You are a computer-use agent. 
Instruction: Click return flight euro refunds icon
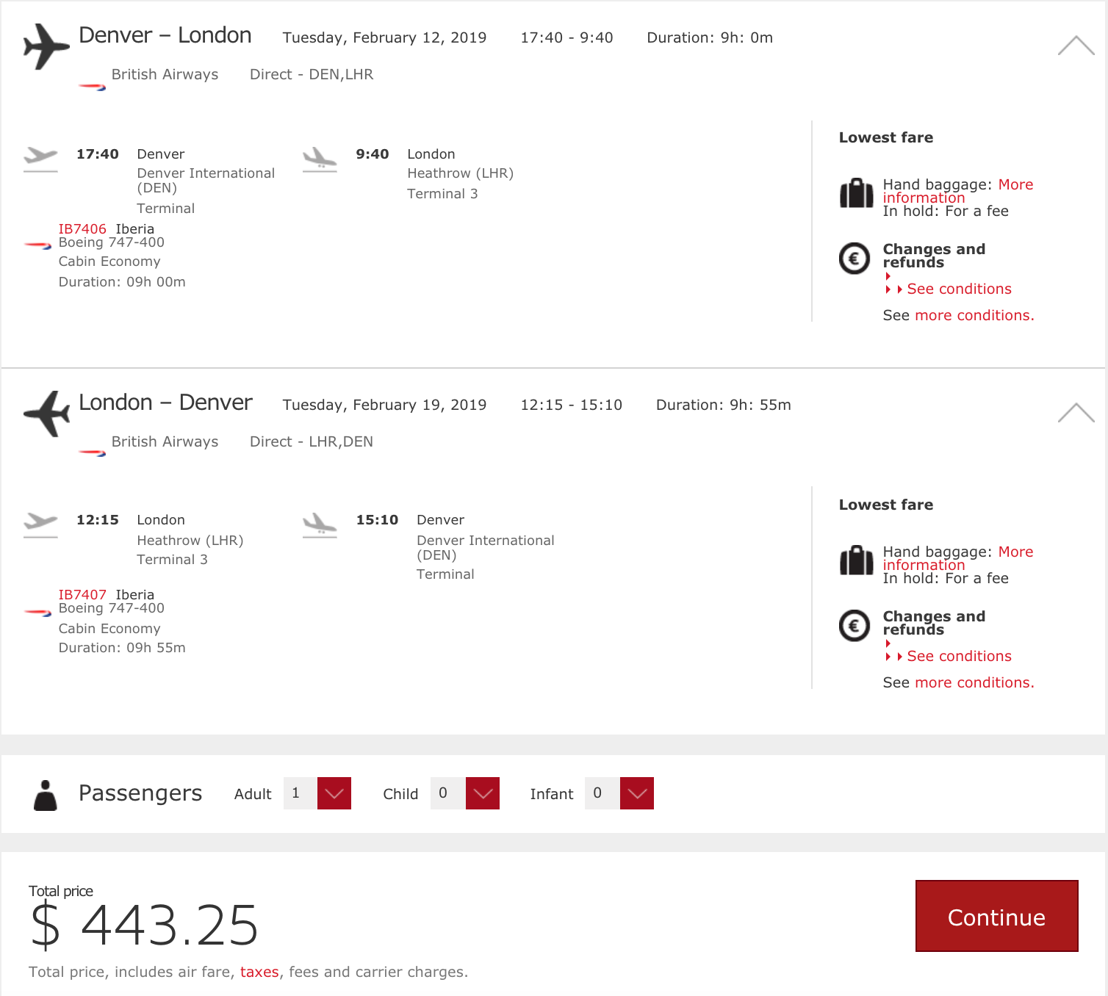[x=855, y=626]
